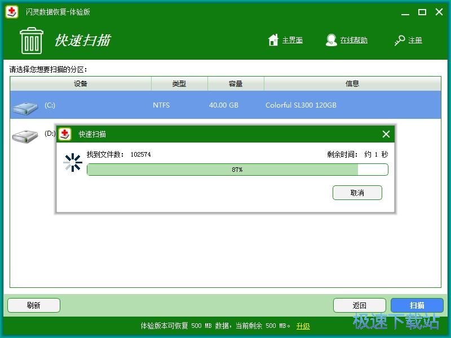
Task: Click the 刷新 refresh button
Action: click(34, 305)
